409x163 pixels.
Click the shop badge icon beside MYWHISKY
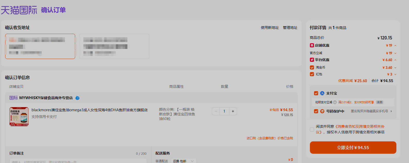(77, 98)
